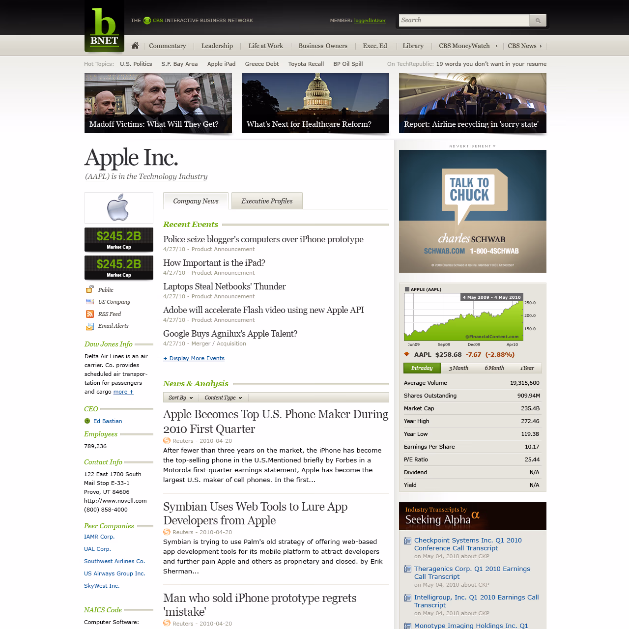
Task: Click the home icon in navigation bar
Action: (x=135, y=46)
